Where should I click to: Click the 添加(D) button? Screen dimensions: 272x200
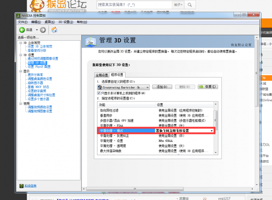162,87
